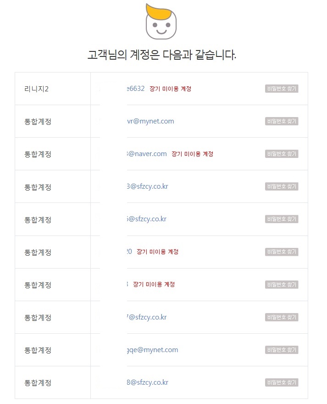This screenshot has width=327, height=404.
Task: Open the 7@sfzcy.co.kr account link
Action: 147,317
